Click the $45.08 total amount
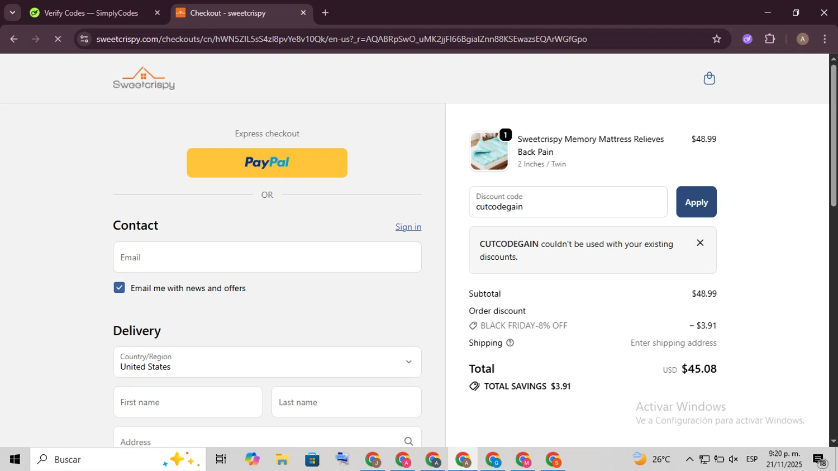This screenshot has height=471, width=838. (x=699, y=369)
